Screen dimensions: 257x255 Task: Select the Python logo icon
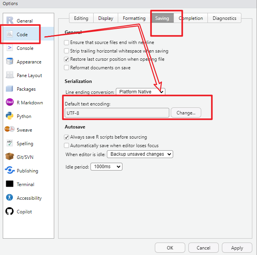point(10,116)
